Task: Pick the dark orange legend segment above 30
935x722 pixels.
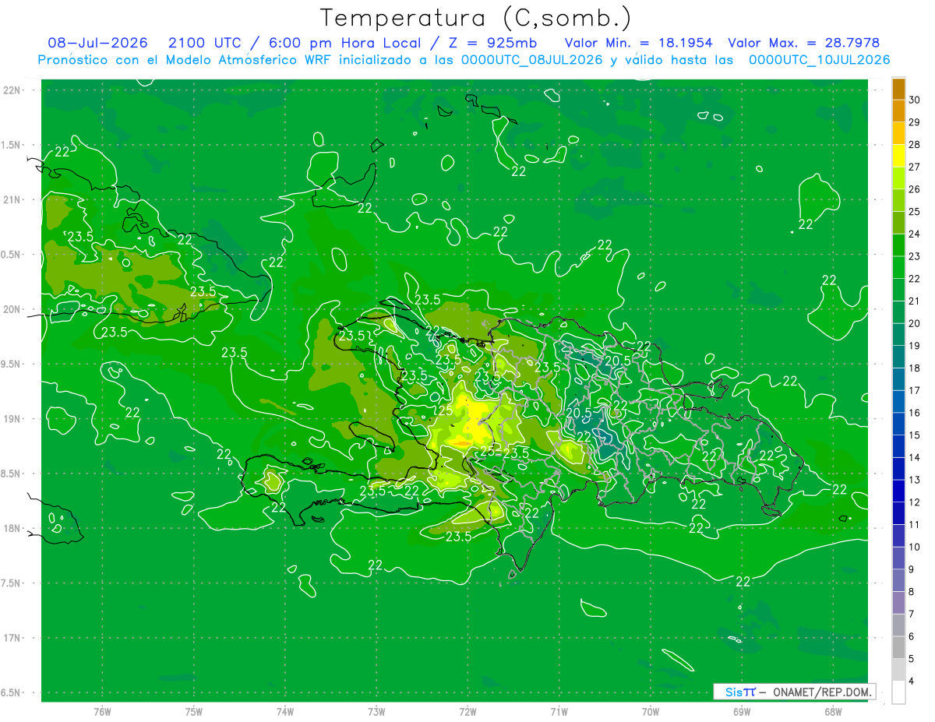Action: [x=898, y=89]
